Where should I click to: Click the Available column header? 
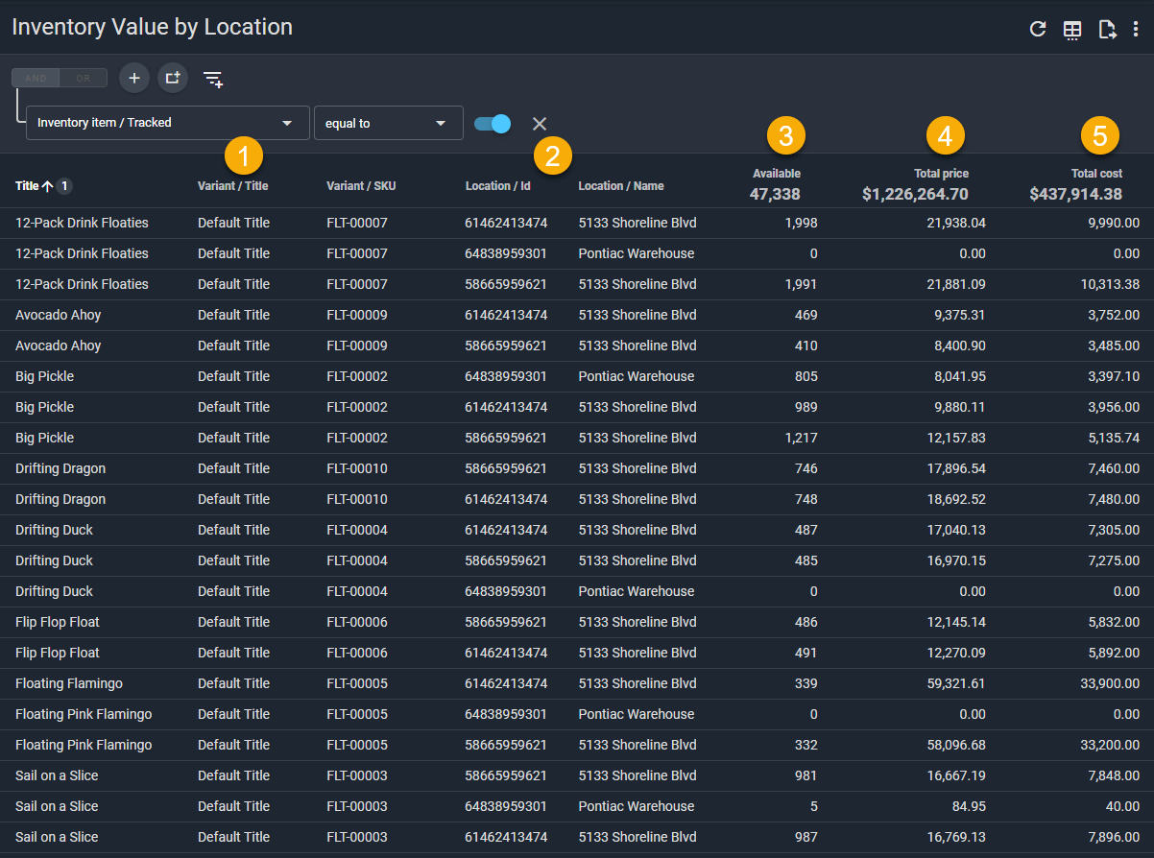tap(776, 174)
